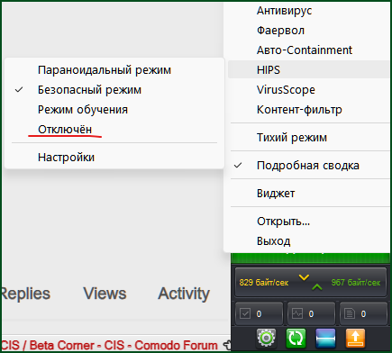Click the yellow download arrow indicator
This screenshot has height=353, width=392.
click(x=304, y=277)
